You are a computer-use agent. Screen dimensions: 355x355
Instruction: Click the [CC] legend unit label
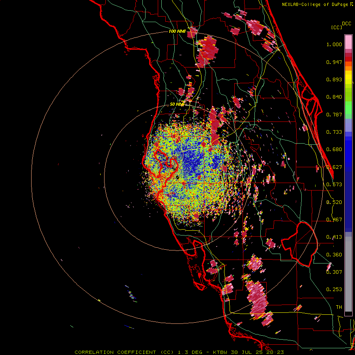[x=336, y=27]
